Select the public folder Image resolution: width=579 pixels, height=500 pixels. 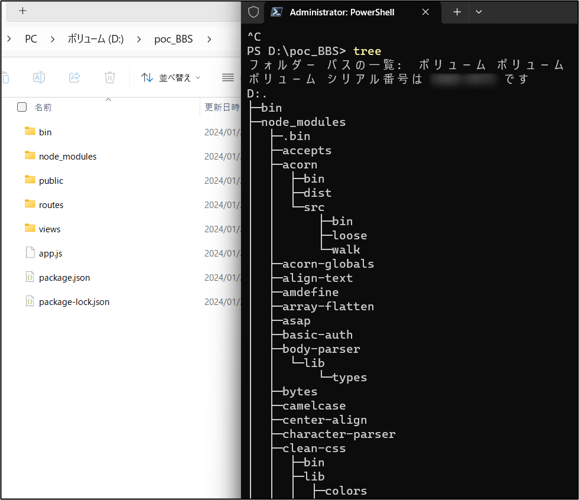[x=51, y=181]
